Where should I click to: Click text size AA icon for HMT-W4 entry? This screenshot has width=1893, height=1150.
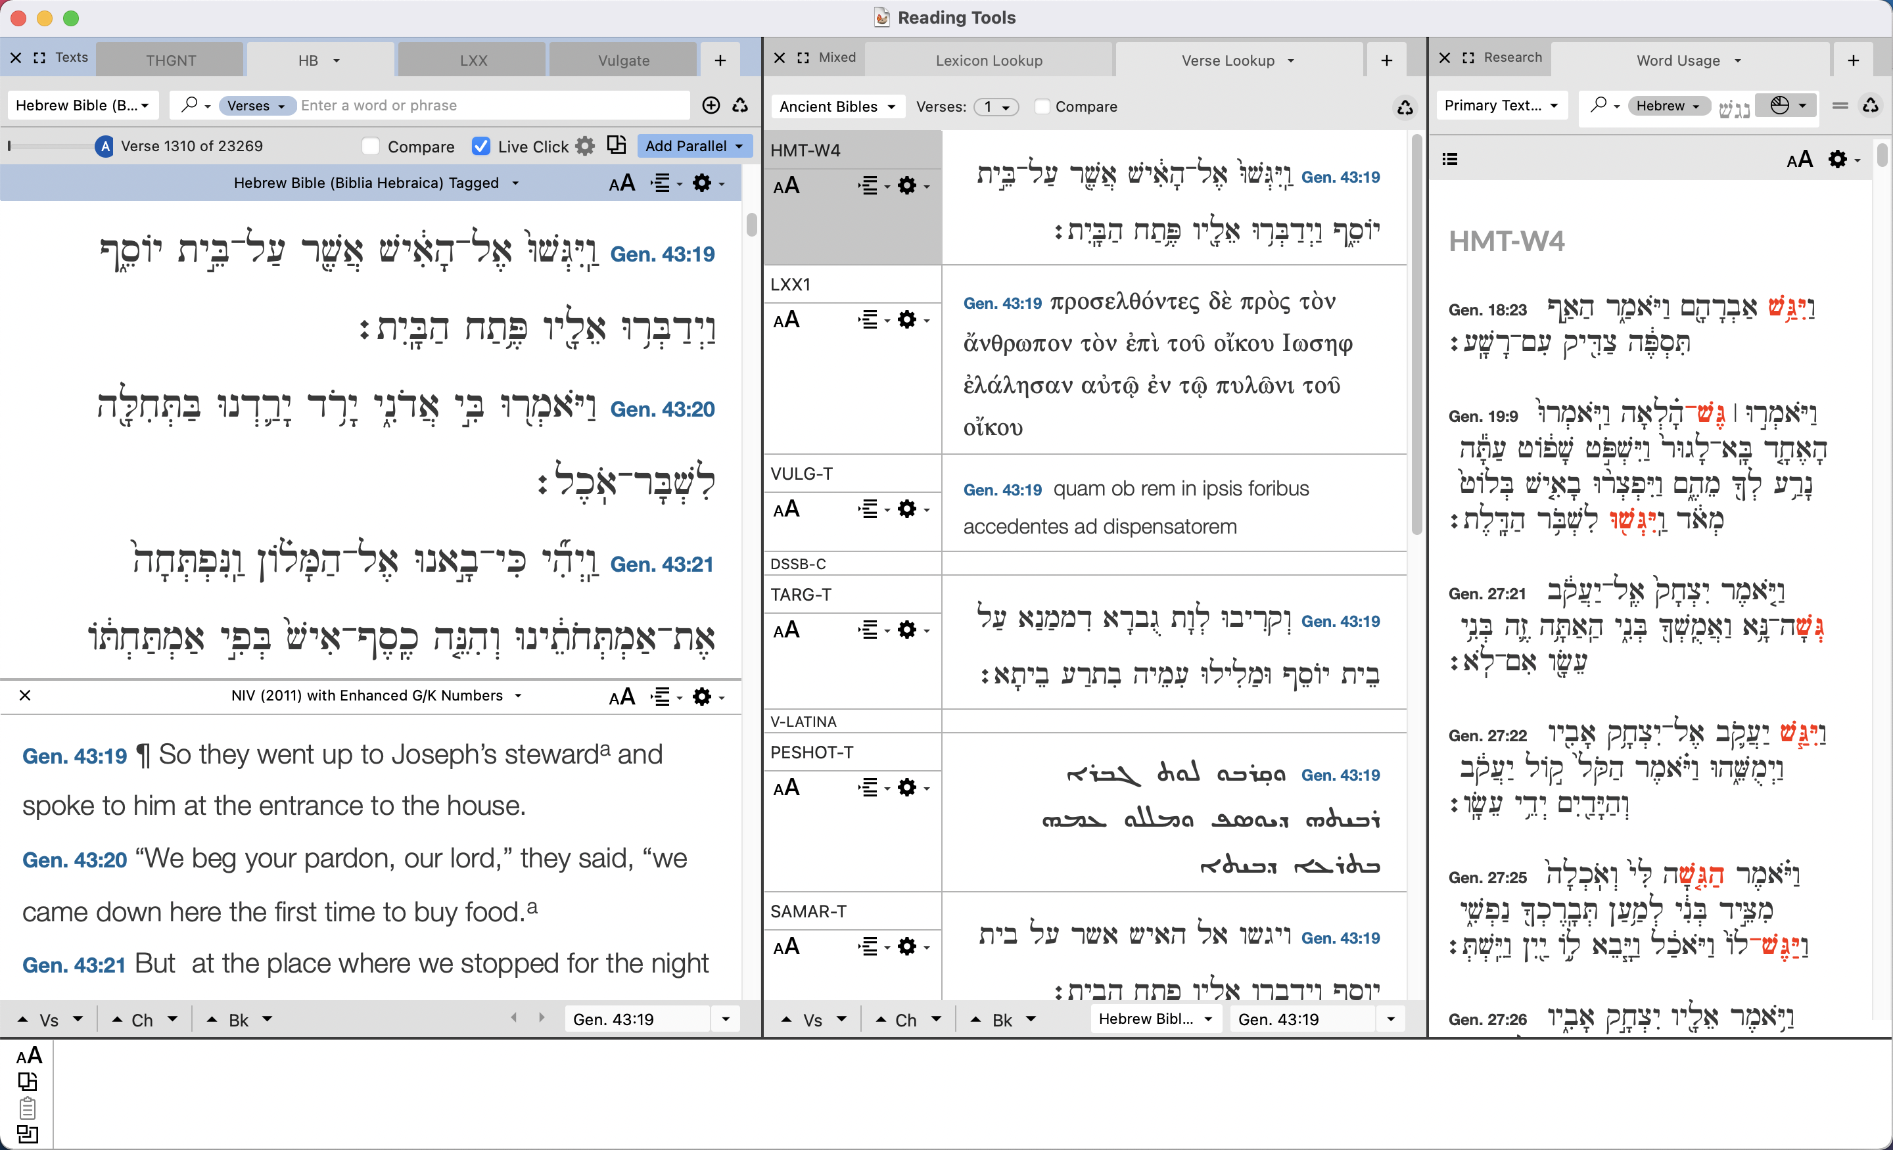point(787,185)
